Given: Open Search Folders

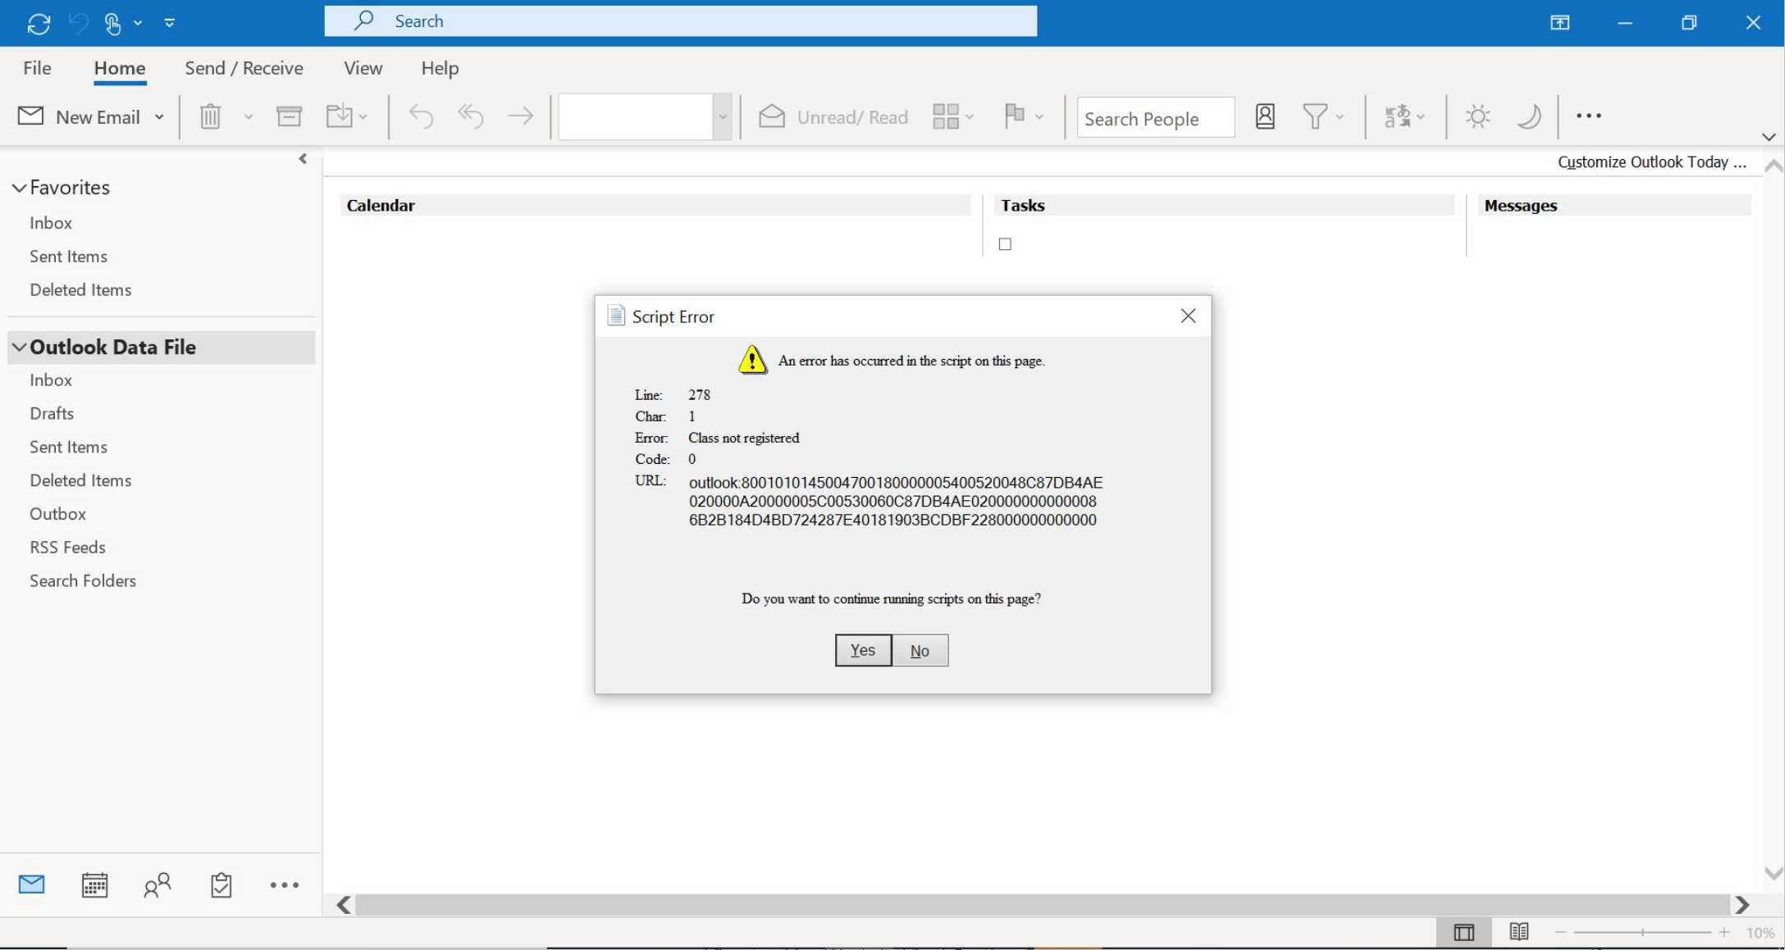Looking at the screenshot, I should (x=83, y=581).
